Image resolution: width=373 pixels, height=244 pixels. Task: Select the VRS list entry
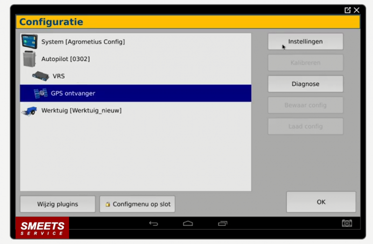click(x=59, y=76)
